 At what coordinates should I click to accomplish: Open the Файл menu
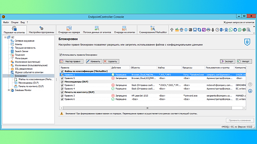[6, 22]
